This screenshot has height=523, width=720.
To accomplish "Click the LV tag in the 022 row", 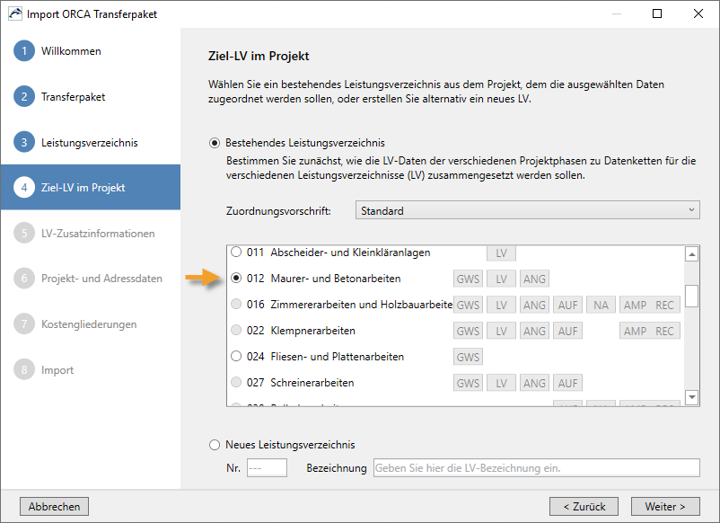I will 502,331.
